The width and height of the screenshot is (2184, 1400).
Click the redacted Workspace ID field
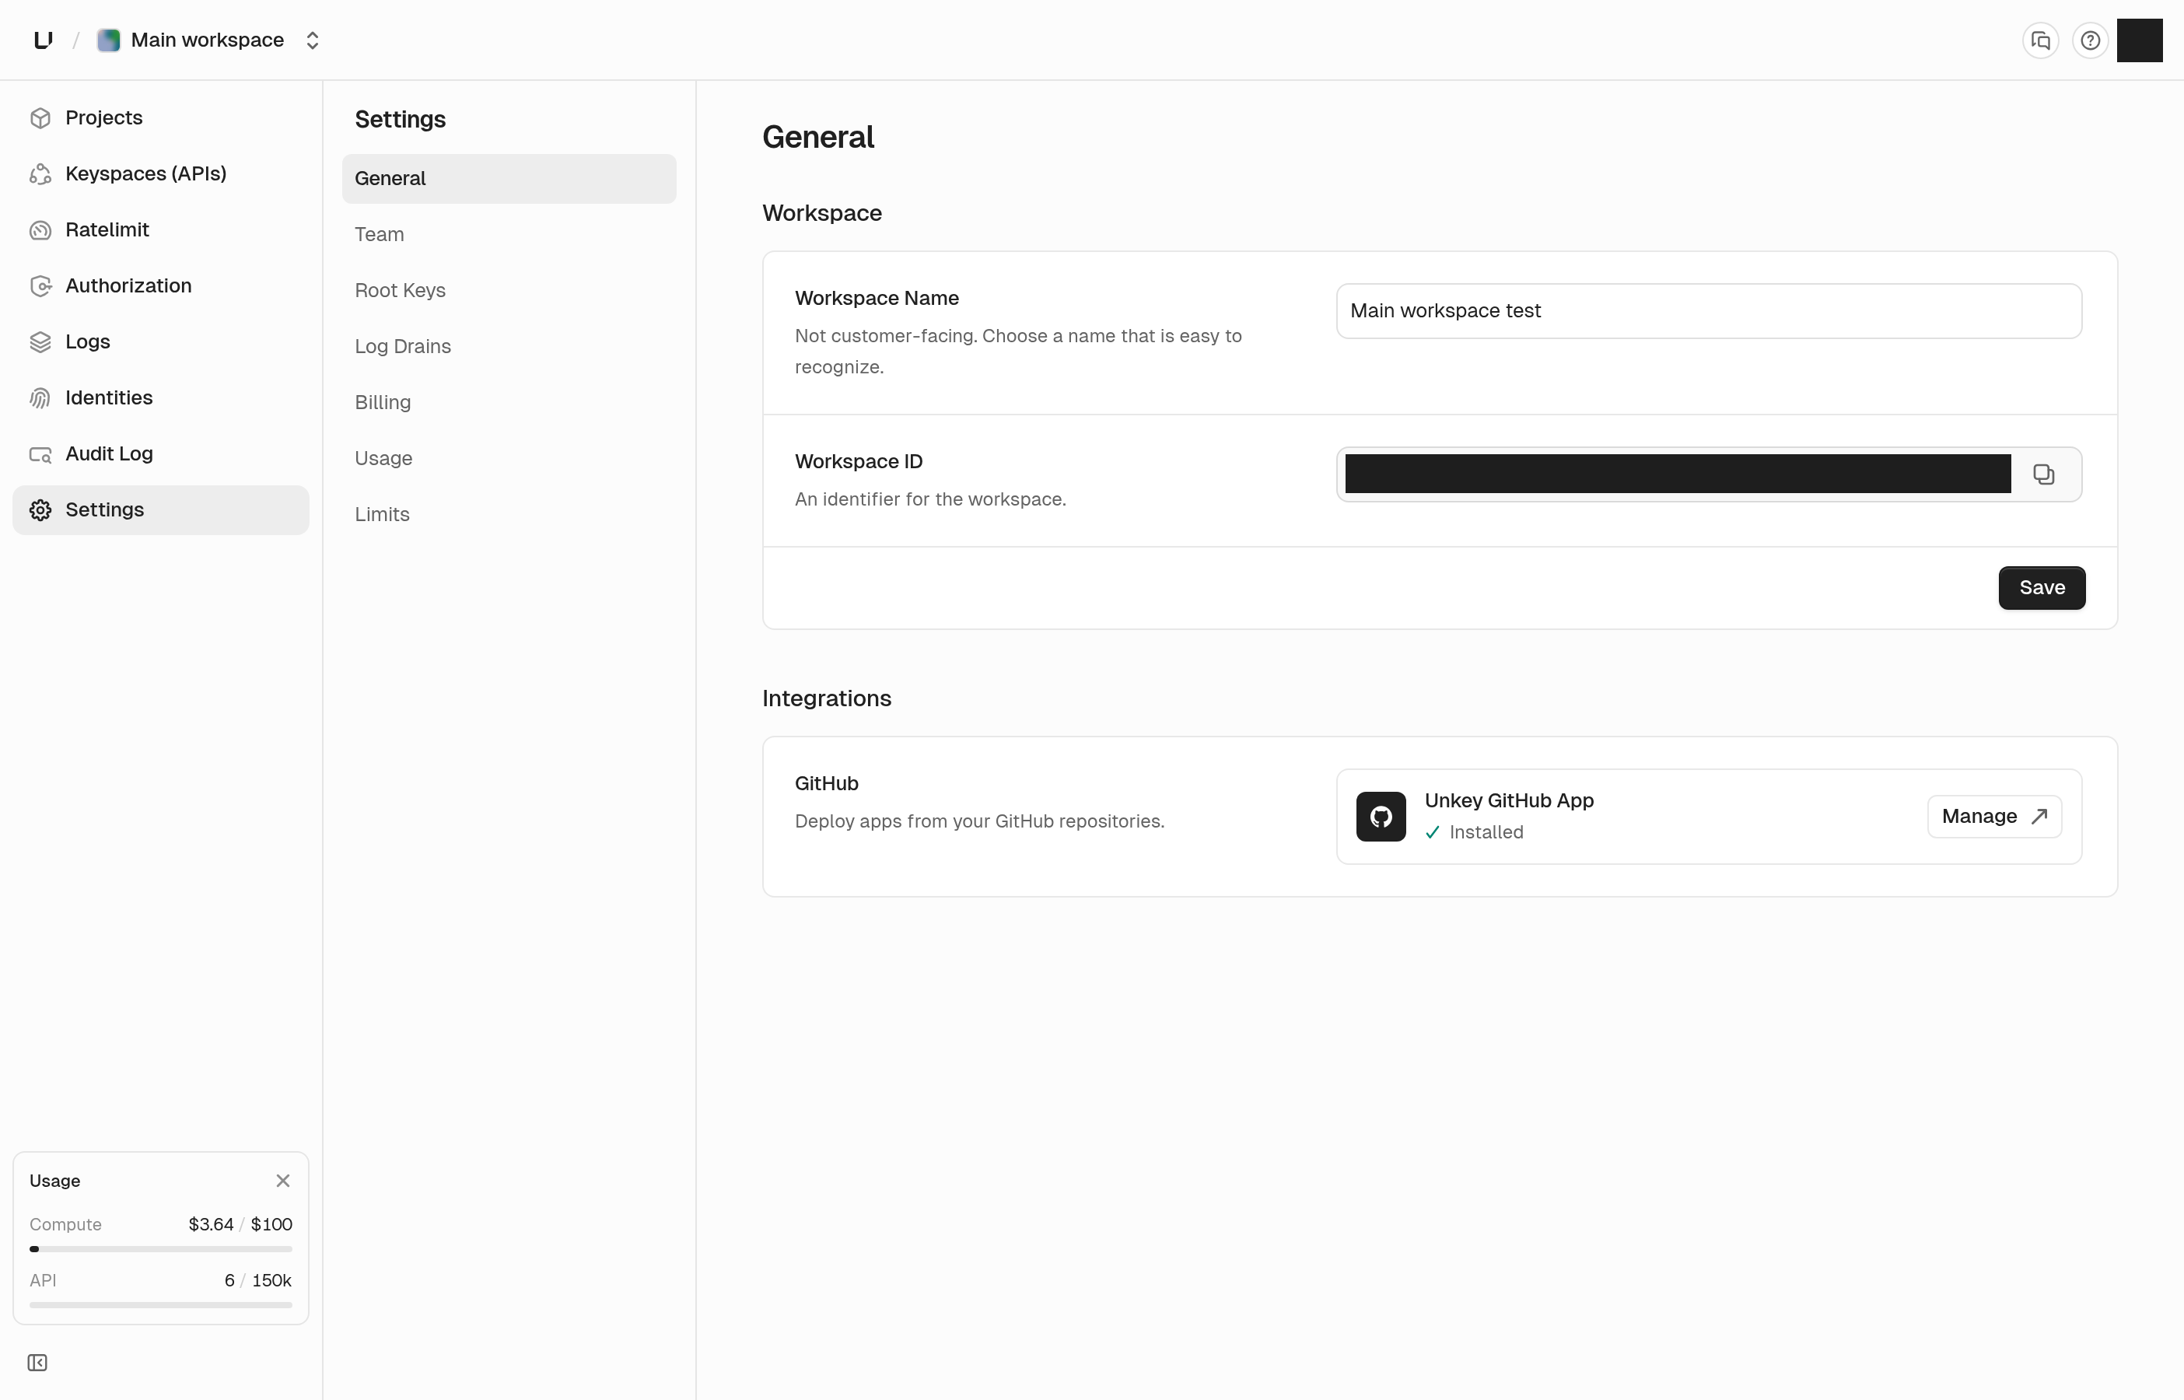[x=1678, y=474]
